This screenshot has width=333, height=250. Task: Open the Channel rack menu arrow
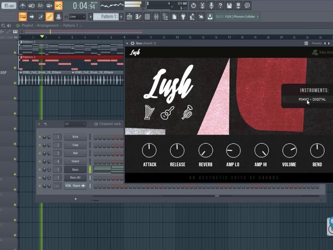coord(39,124)
